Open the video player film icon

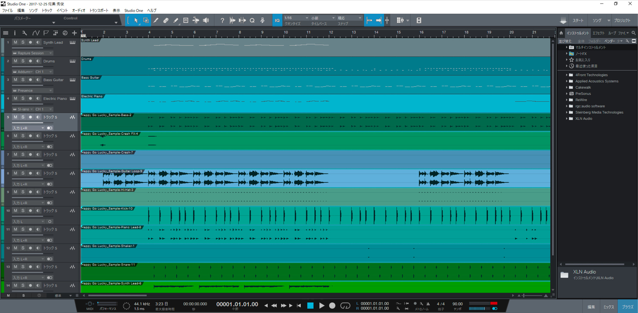tap(419, 20)
